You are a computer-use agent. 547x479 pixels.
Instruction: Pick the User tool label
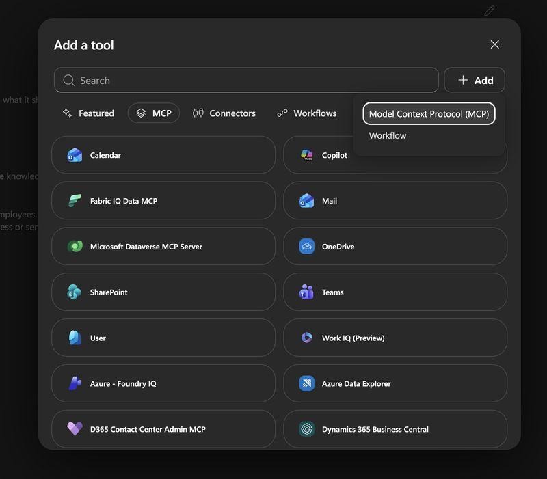point(98,338)
